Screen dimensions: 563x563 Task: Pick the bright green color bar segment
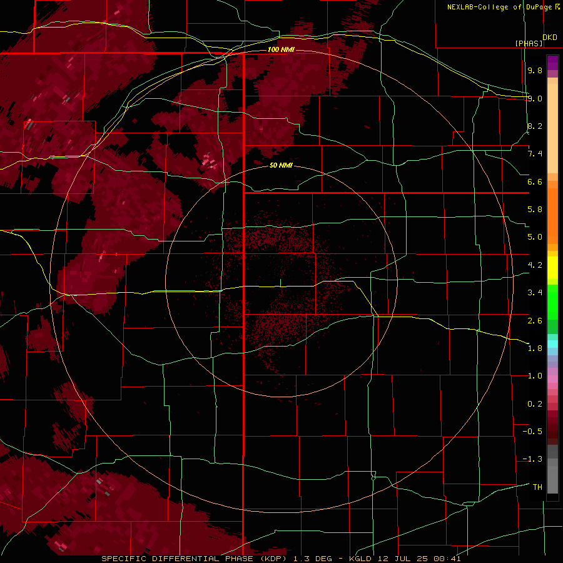[552, 302]
